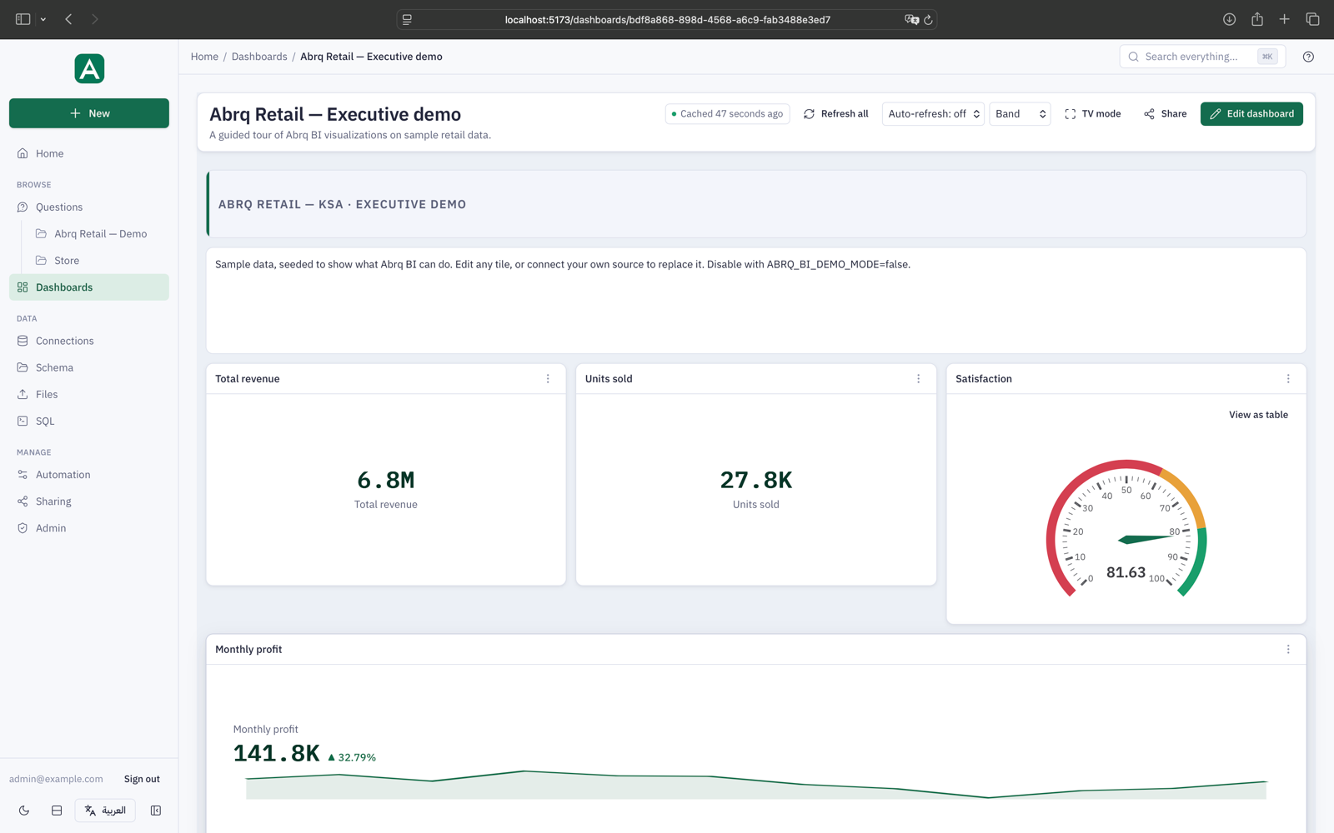This screenshot has width=1334, height=833.
Task: Open the Band dropdown
Action: point(1020,113)
